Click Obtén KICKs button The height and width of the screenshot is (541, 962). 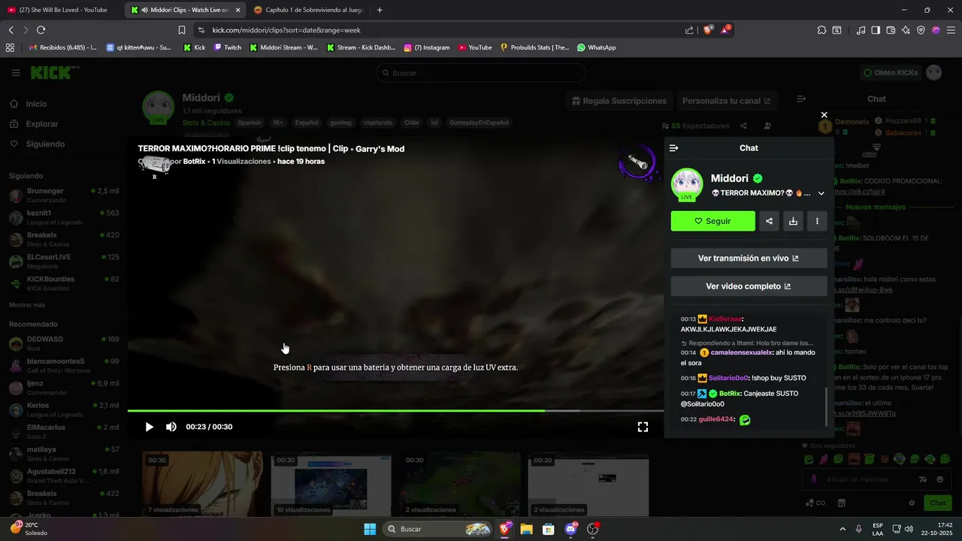891,73
